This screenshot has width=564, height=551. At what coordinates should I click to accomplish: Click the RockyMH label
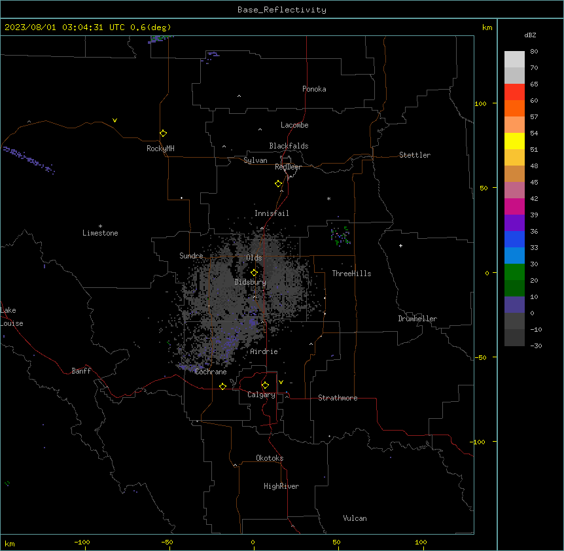[160, 149]
